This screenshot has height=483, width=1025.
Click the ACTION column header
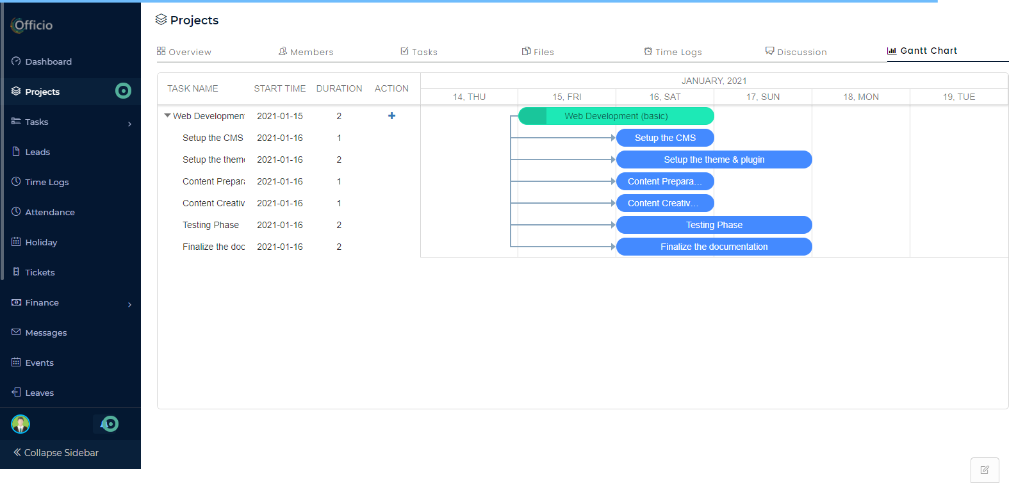point(391,88)
